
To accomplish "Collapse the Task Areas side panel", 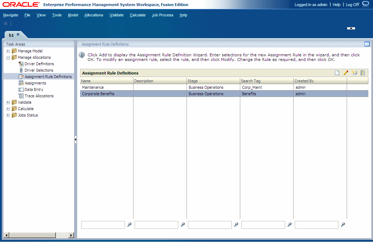I will [x=75, y=140].
